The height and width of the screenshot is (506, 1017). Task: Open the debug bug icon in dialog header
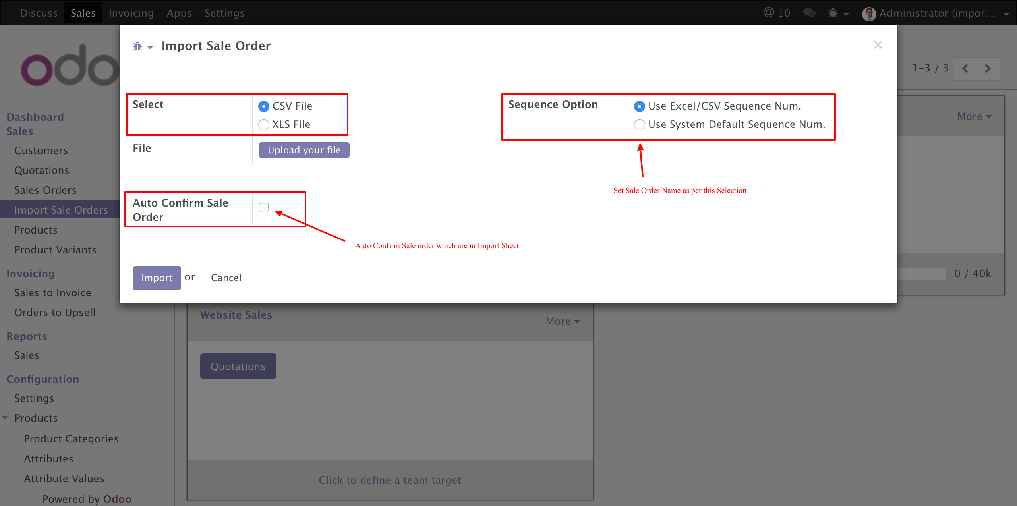click(138, 46)
